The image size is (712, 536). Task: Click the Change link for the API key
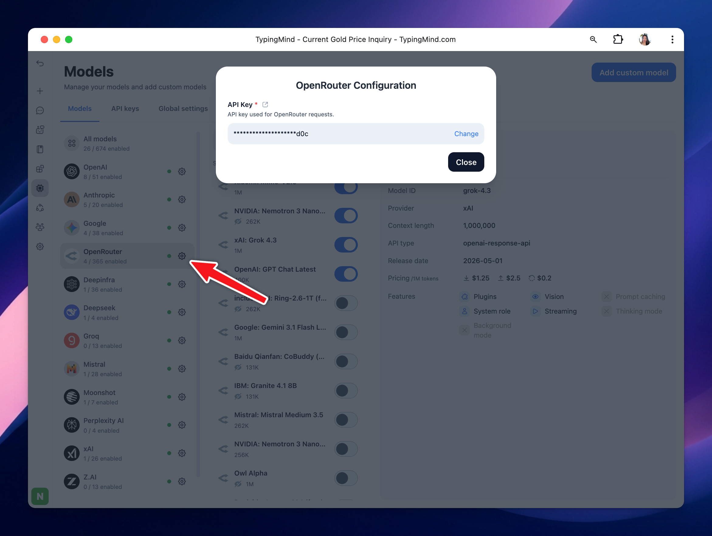[x=466, y=134]
